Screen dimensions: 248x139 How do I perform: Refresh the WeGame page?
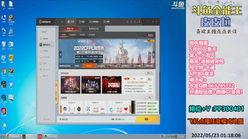(62, 22)
